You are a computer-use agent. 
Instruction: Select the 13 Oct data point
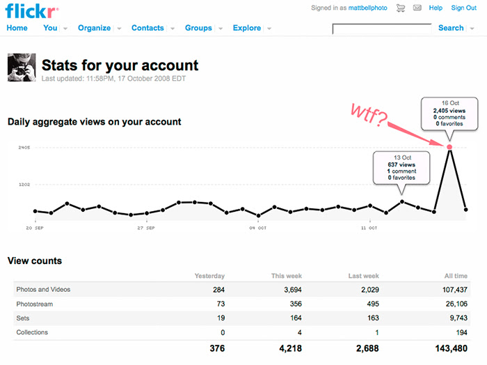tap(402, 202)
